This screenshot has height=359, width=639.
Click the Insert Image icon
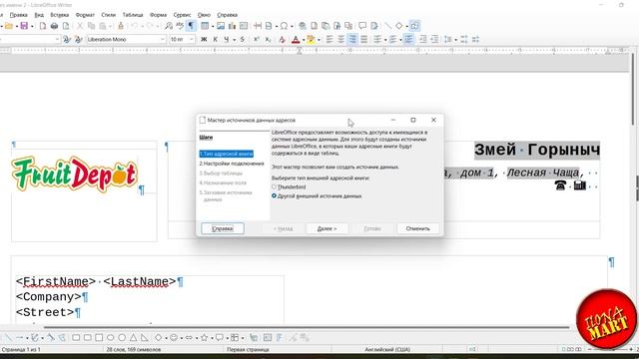point(221,26)
